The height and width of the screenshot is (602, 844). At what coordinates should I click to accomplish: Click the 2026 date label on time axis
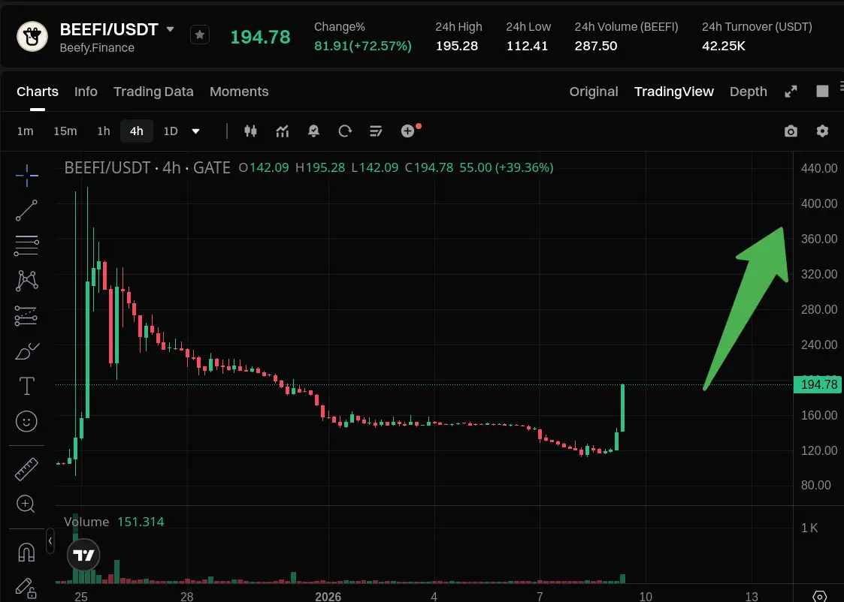(328, 596)
